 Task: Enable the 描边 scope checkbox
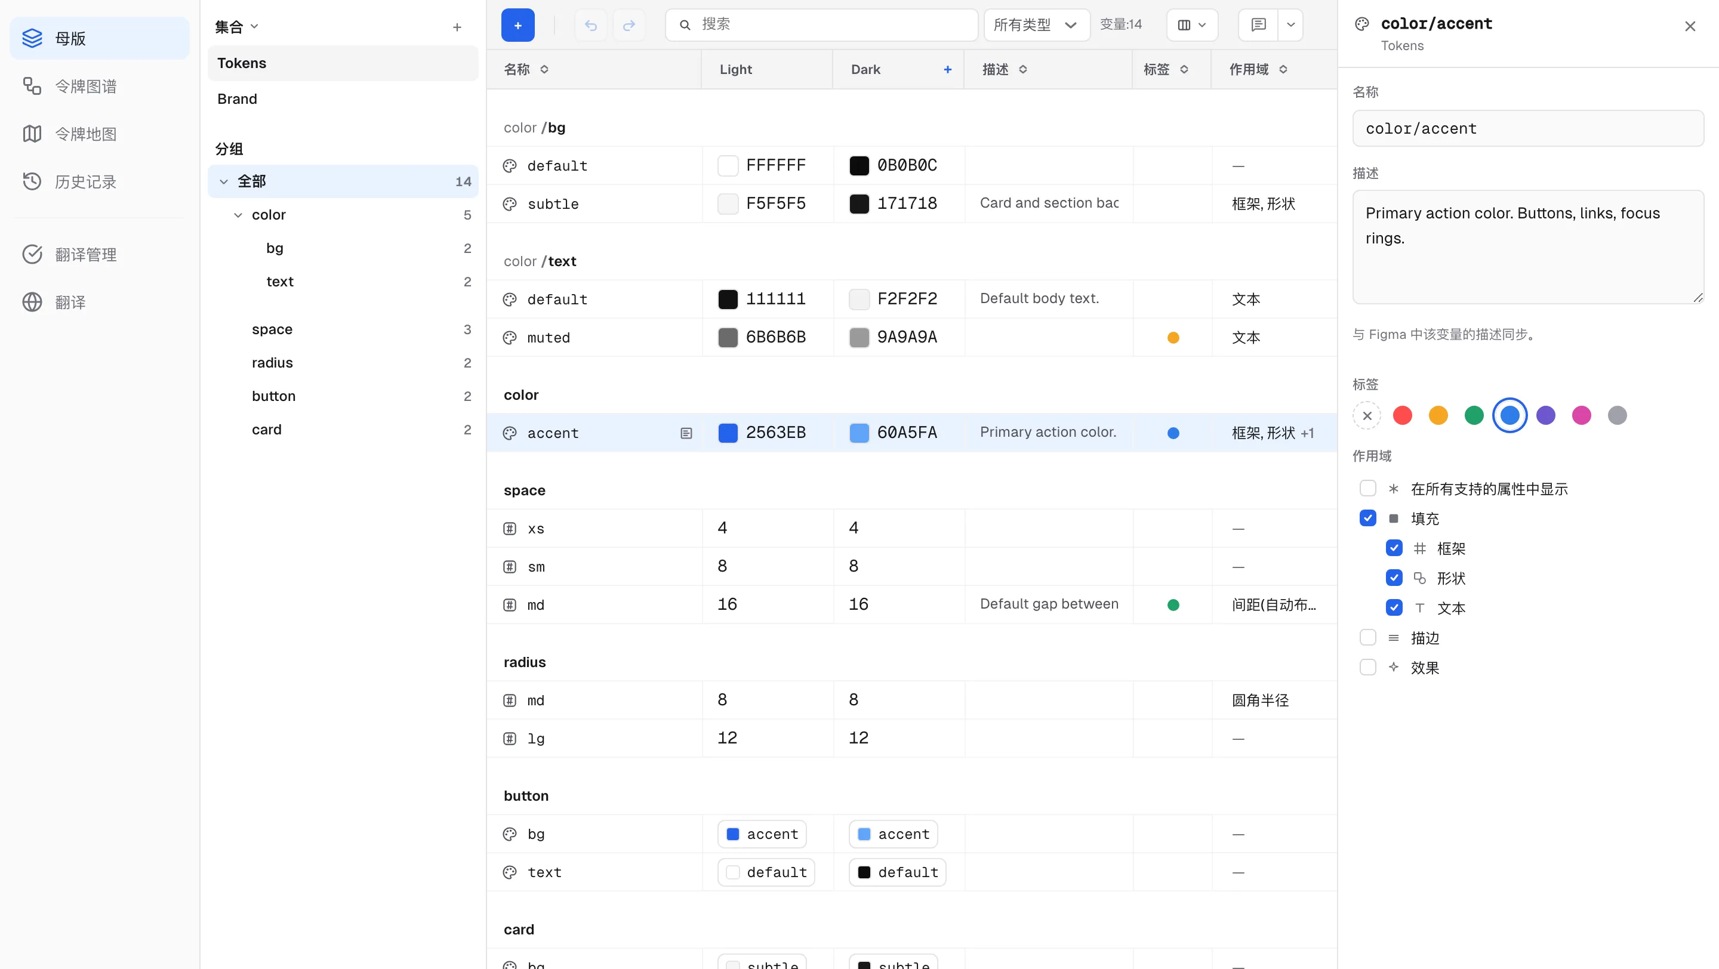[x=1367, y=638]
